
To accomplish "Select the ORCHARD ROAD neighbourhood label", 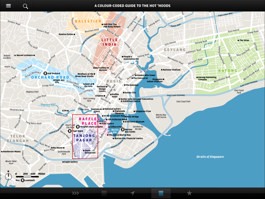I will point(50,77).
